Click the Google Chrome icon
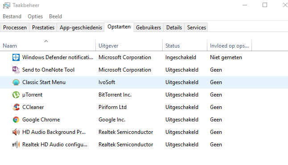 click(16, 120)
